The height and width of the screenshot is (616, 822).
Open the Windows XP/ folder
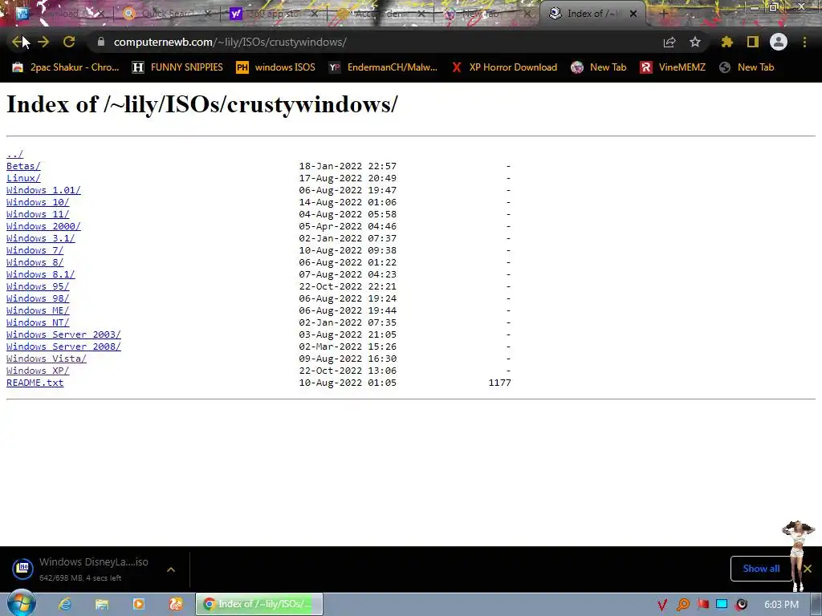coord(38,371)
